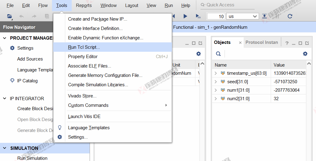Open Objects panel settings gear
This screenshot has height=161, width=316.
pyautogui.click(x=305, y=54)
